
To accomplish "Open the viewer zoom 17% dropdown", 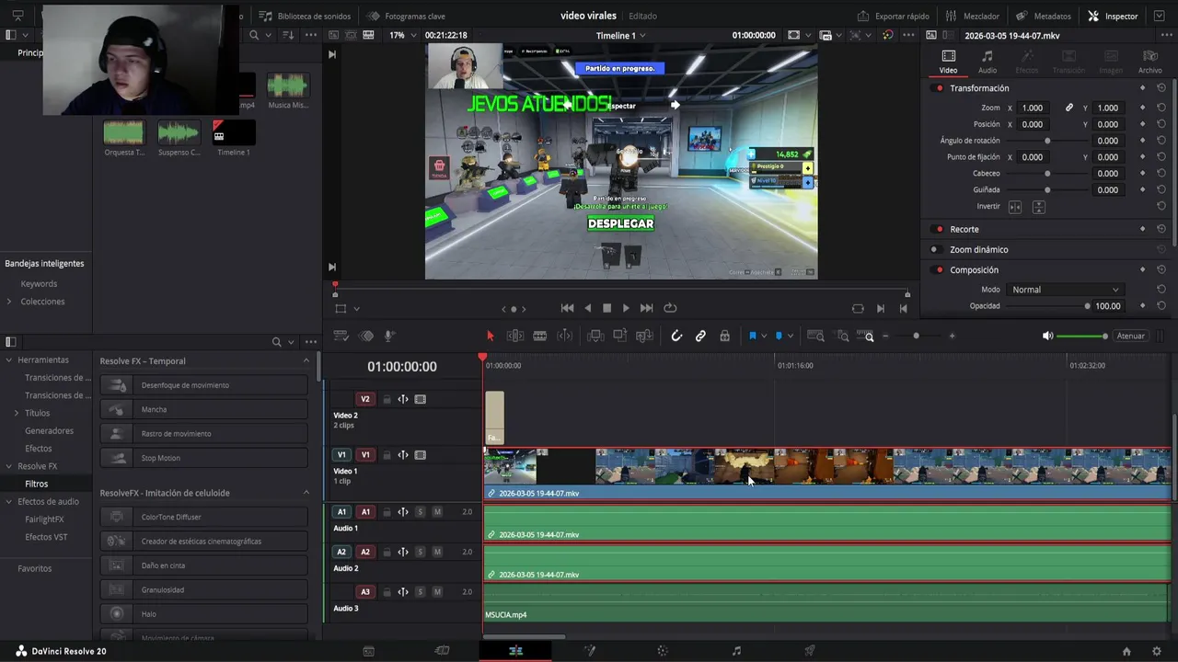I will (402, 35).
